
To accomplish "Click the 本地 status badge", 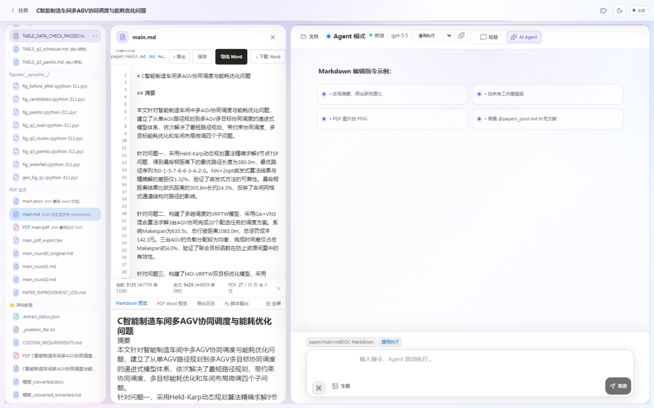I will tap(639, 10).
